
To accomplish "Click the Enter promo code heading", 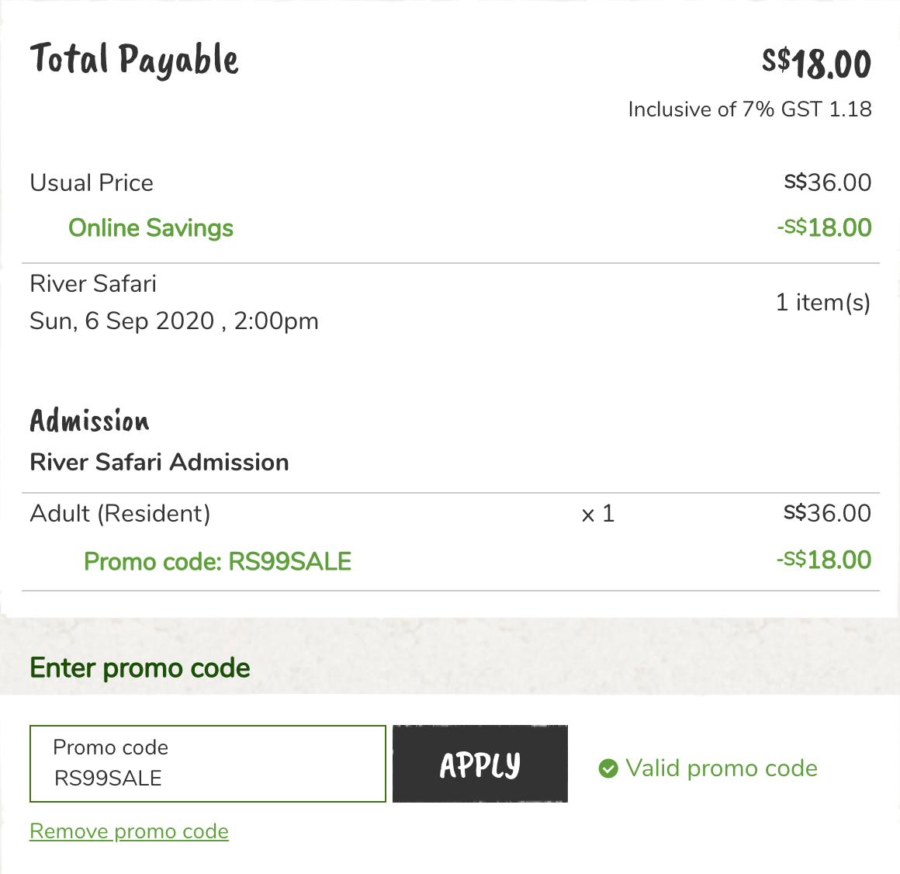I will coord(140,668).
